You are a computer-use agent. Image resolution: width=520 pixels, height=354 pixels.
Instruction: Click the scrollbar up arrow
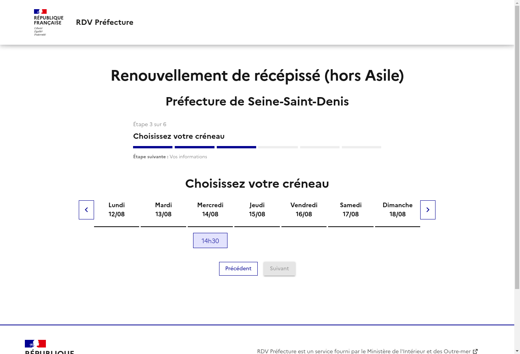coord(517,3)
